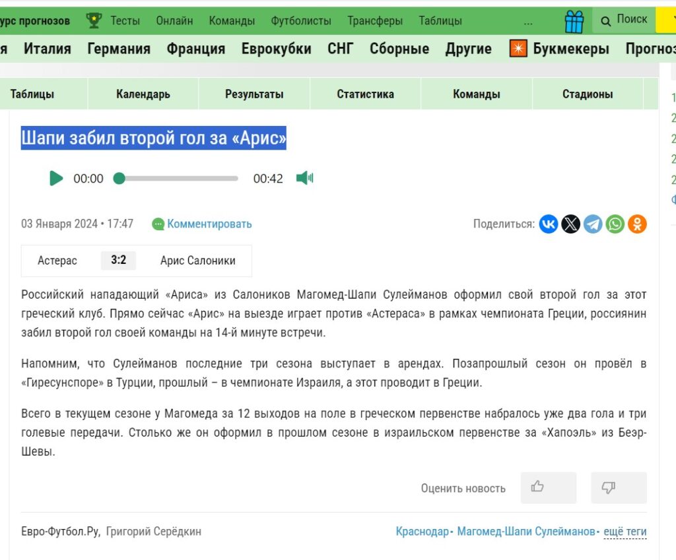Open the «Другие» leagues menu

click(468, 49)
